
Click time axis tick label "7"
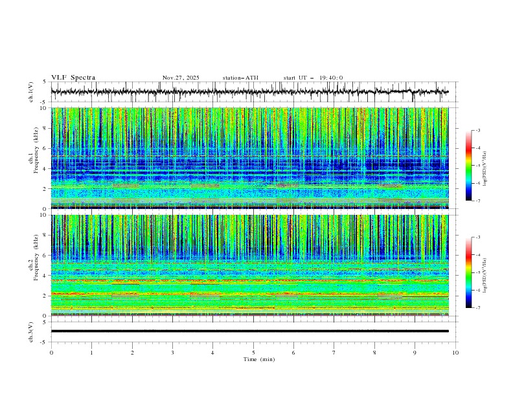[x=334, y=353]
